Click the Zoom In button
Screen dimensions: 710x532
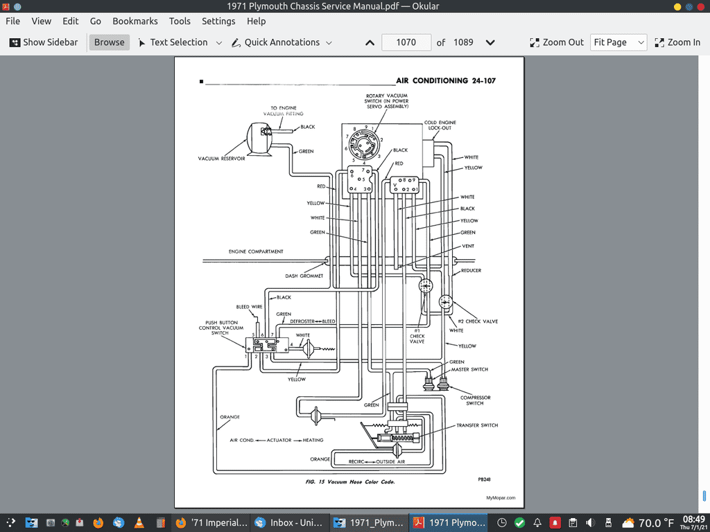[x=677, y=42]
